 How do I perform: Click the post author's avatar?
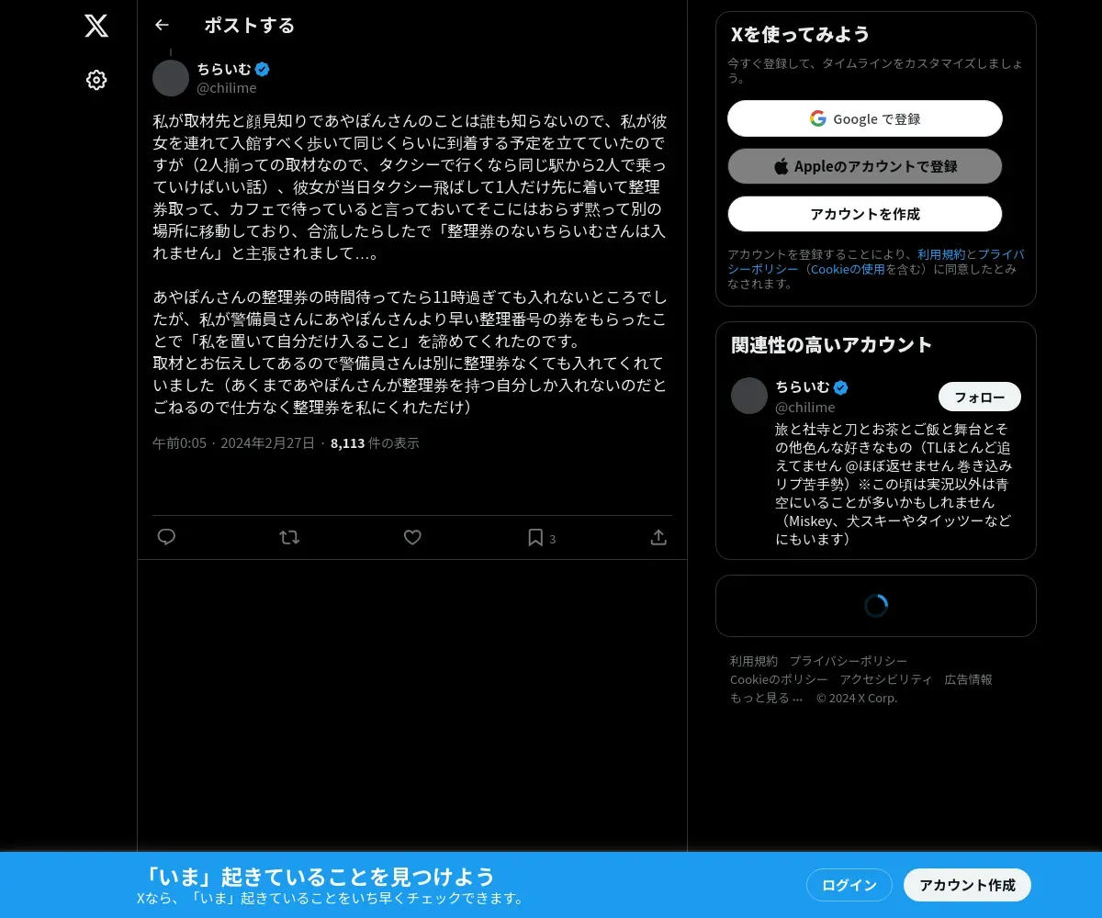[x=171, y=78]
